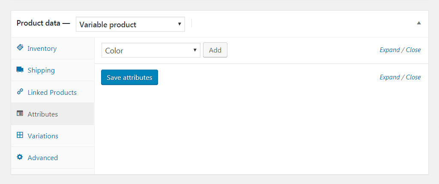Go to the Linked Products tab label

52,92
